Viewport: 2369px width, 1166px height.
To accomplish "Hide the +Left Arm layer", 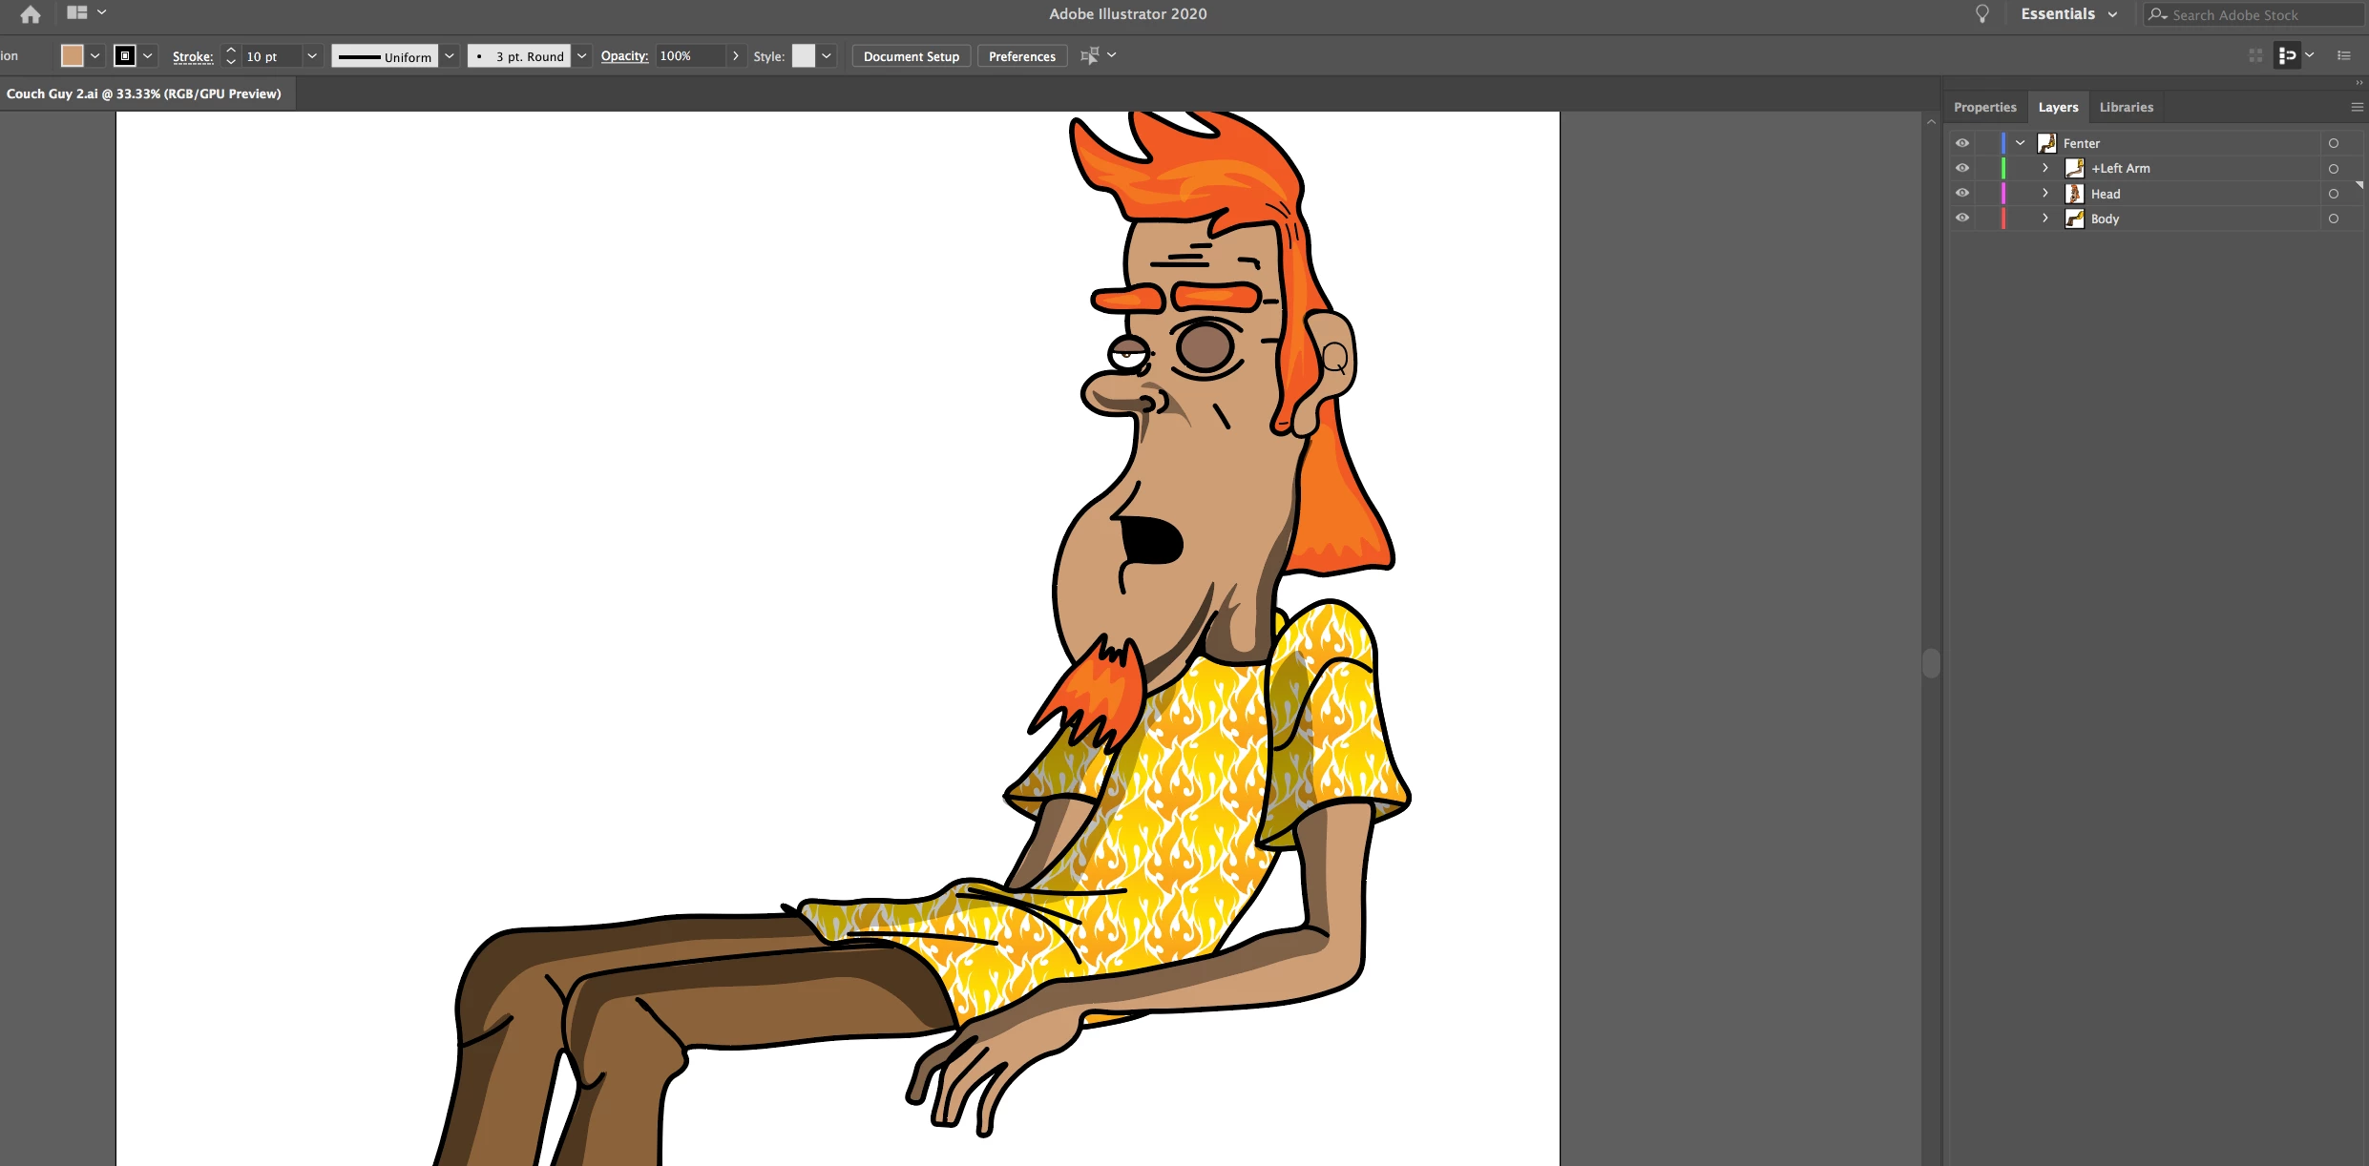I will (1961, 169).
